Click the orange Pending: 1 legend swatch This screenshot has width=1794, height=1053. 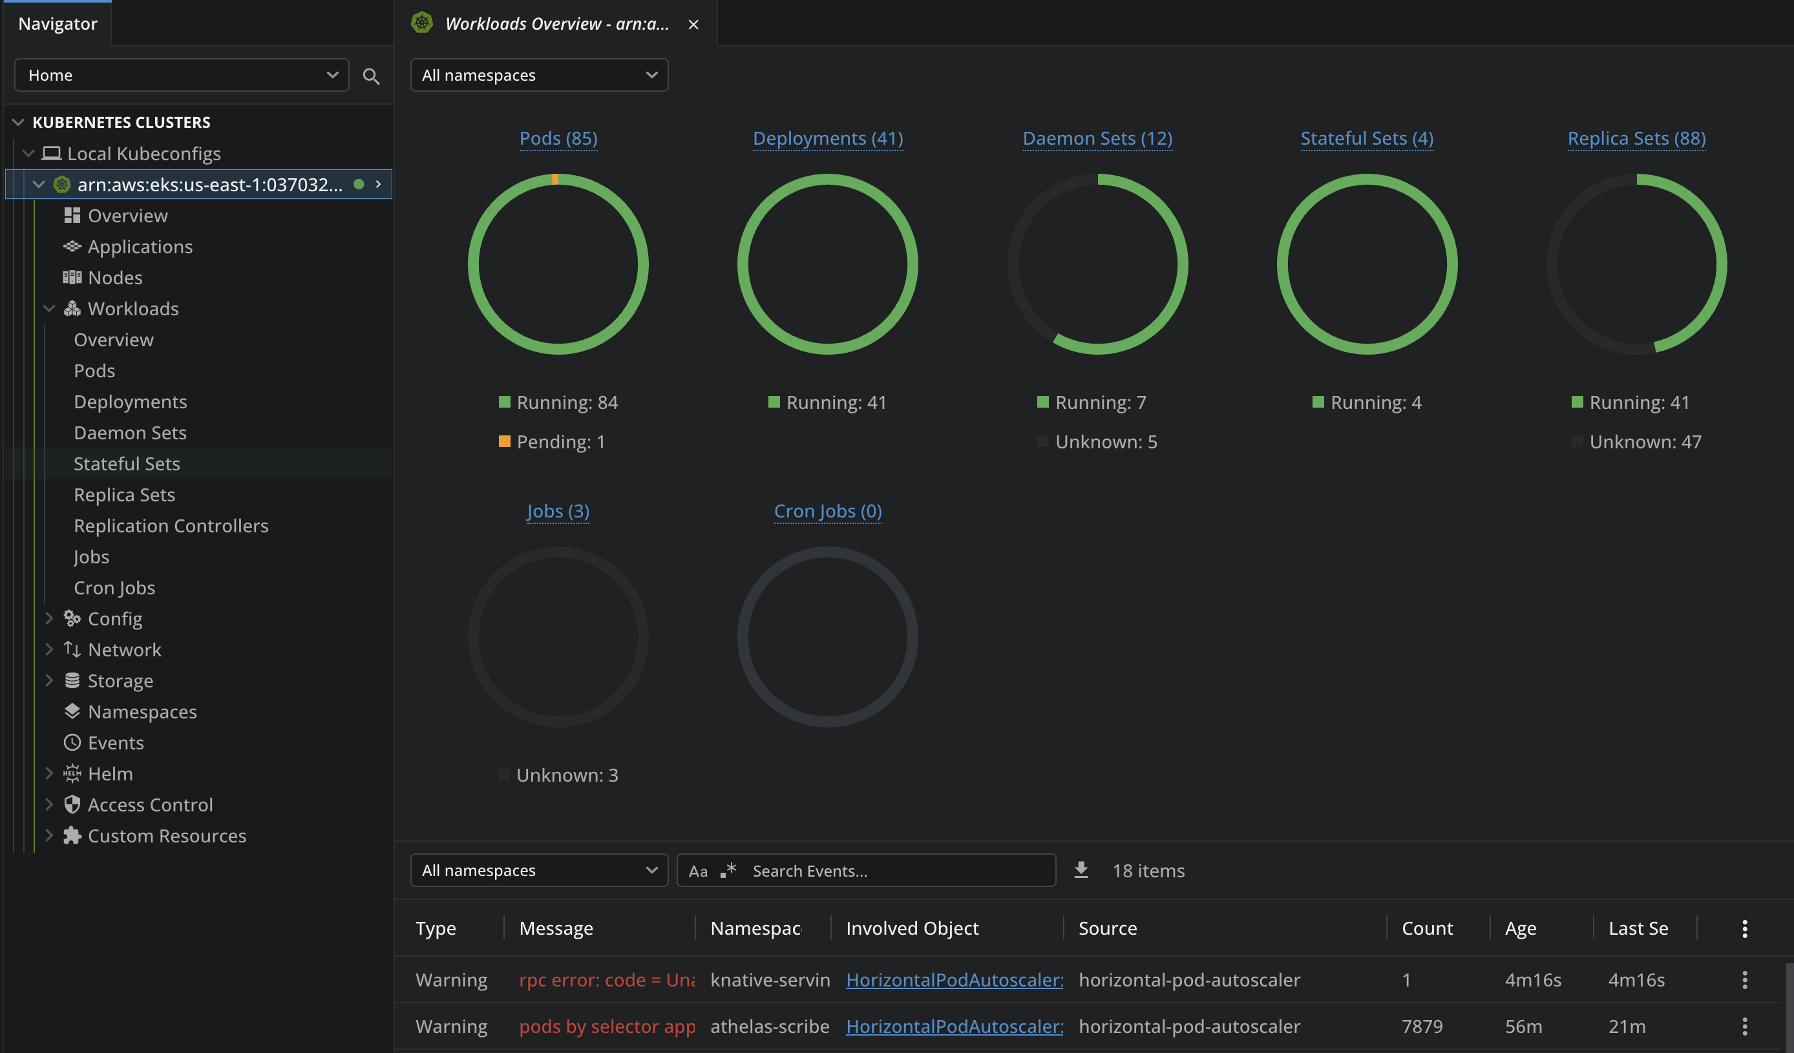tap(505, 441)
